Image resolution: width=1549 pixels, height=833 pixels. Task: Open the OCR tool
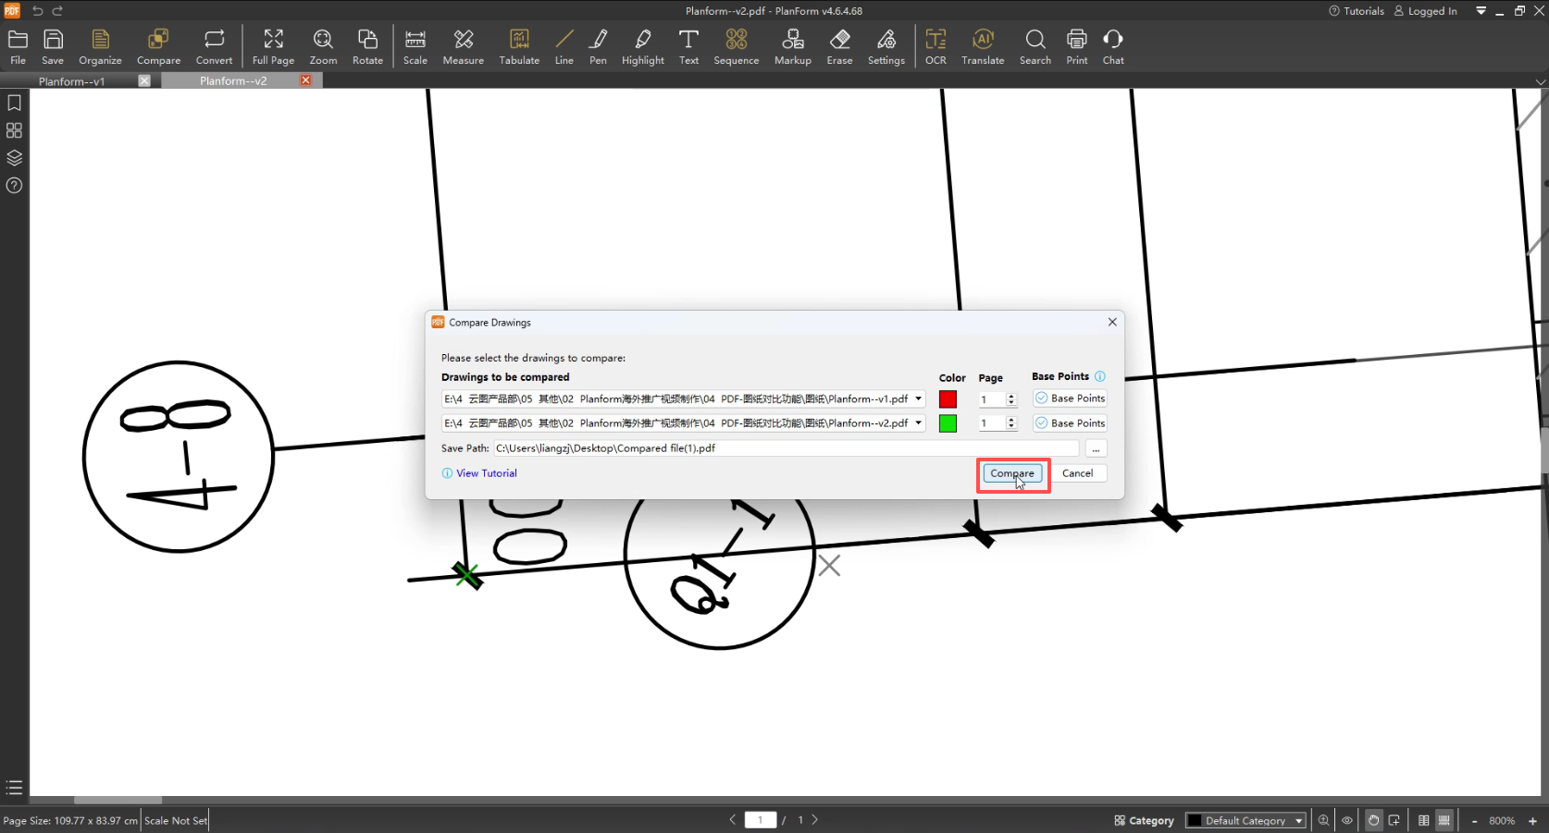(x=936, y=47)
